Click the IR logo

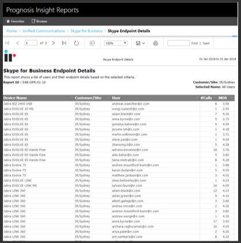[x=10, y=56]
